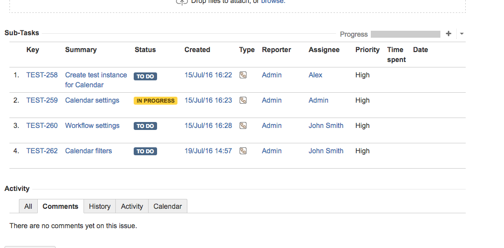This screenshot has width=504, height=248.
Task: Click High priority on TEST-259 row
Action: (x=362, y=100)
